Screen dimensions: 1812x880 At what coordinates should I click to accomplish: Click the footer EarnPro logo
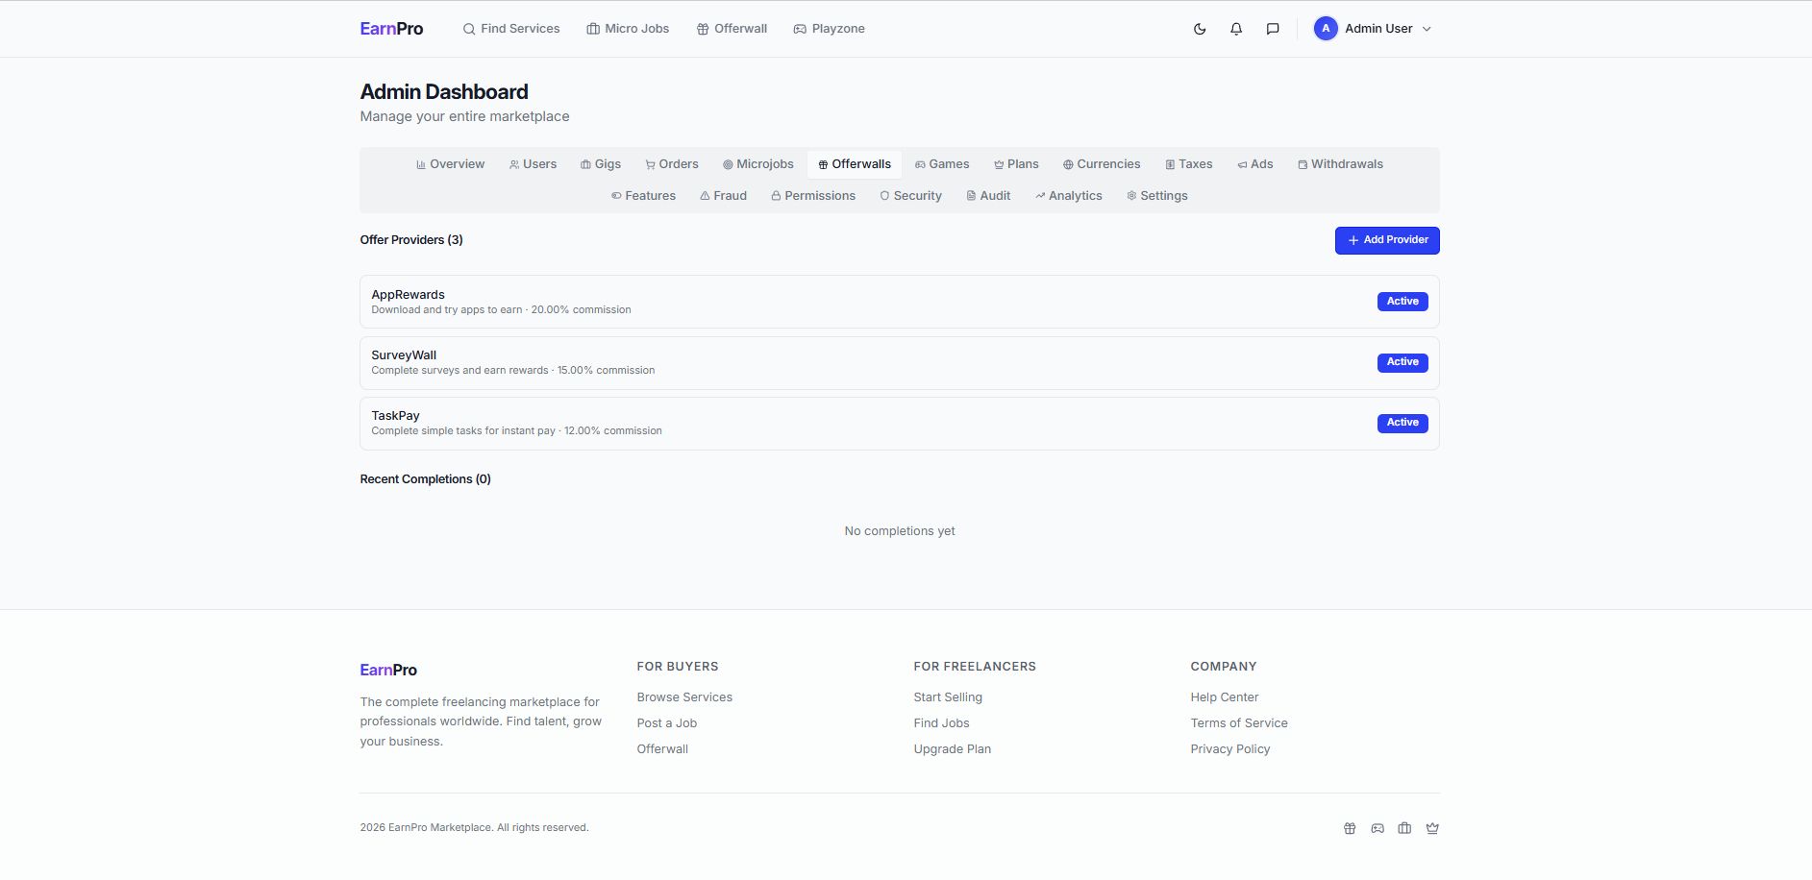[x=388, y=670]
